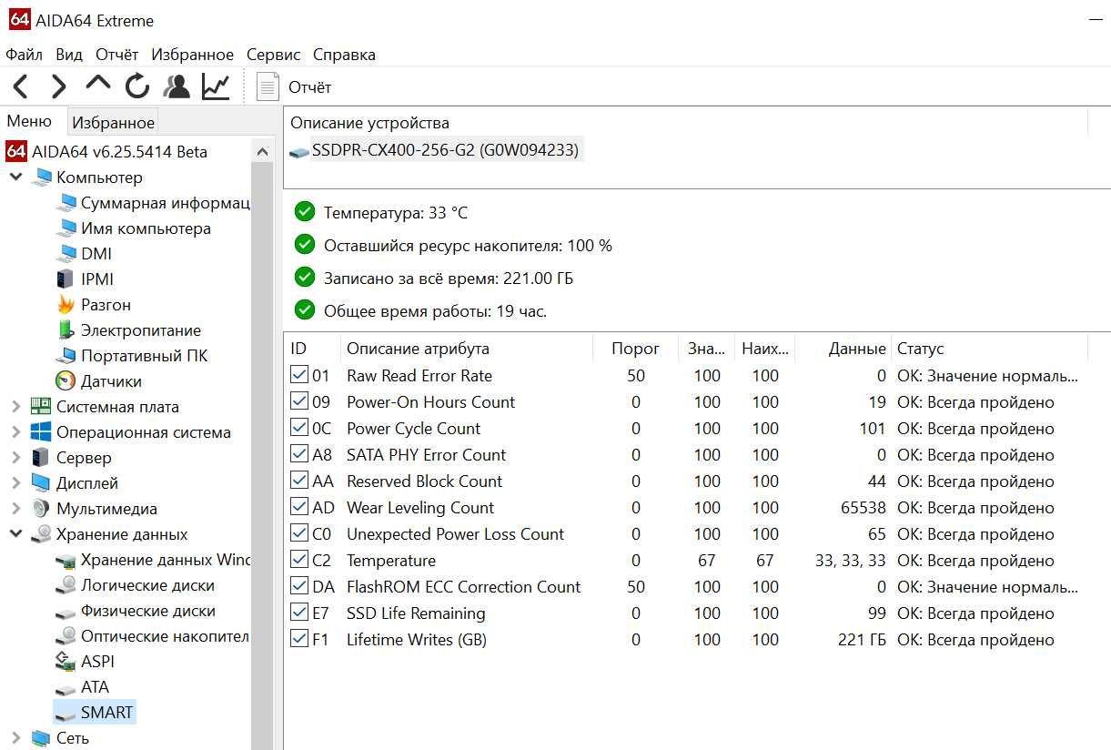The image size is (1111, 750).
Task: Refresh using the circular arrow toolbar icon
Action: [x=137, y=86]
